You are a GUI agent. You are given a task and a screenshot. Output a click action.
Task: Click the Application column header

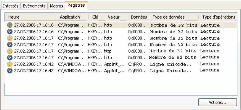pos(71,17)
